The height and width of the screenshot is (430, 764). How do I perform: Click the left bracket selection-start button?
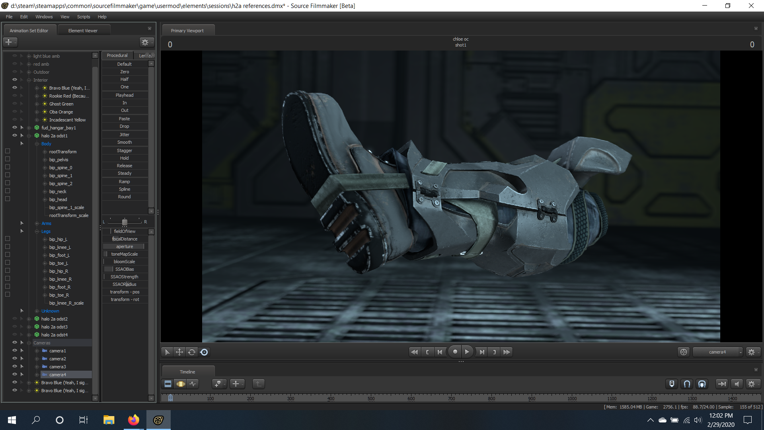[427, 352]
